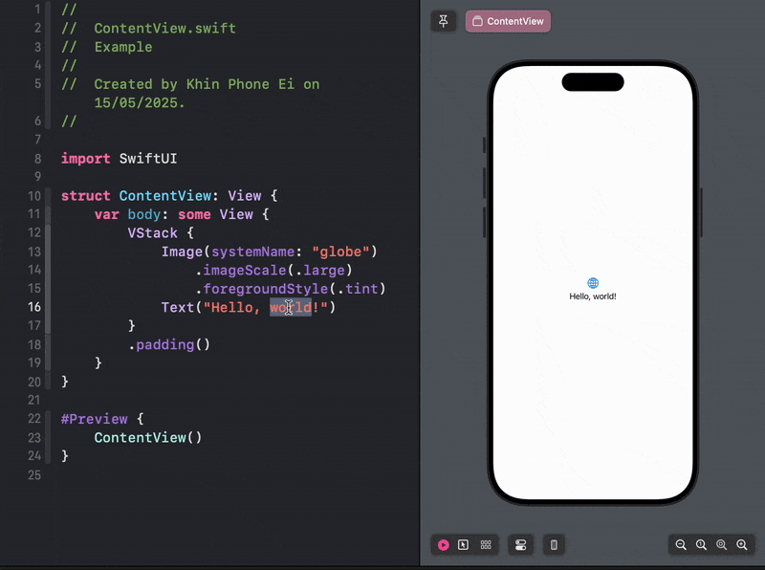Click the #Preview macro declaration
This screenshot has height=570, width=765.
point(94,419)
